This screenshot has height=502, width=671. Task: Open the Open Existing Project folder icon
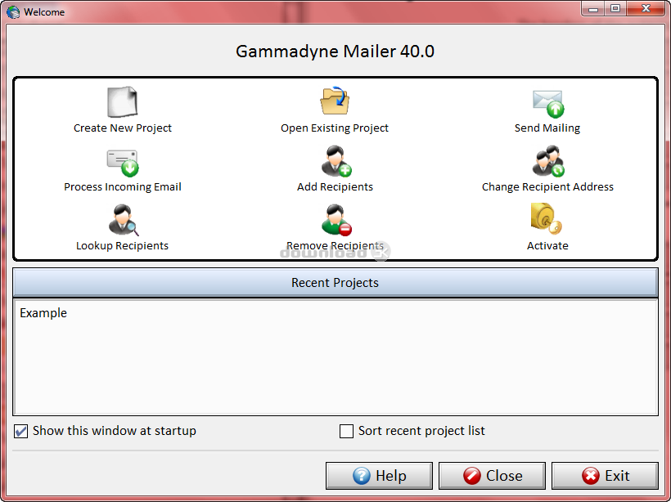(335, 101)
